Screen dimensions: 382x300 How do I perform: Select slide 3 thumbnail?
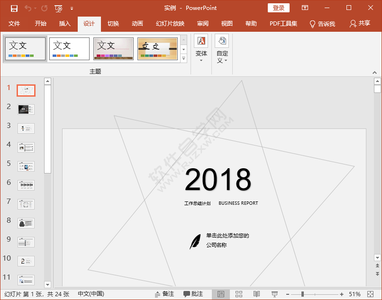click(26, 128)
